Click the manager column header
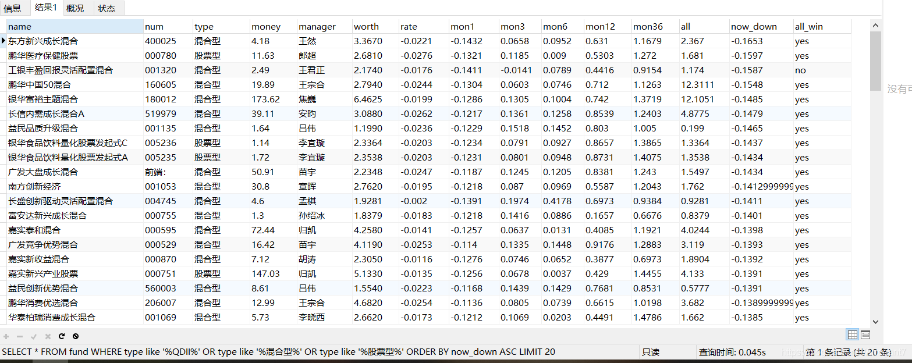 324,26
